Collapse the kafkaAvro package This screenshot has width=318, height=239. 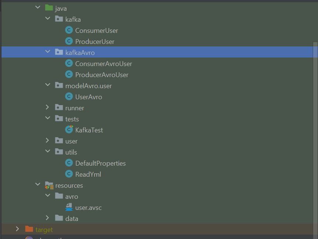click(48, 52)
